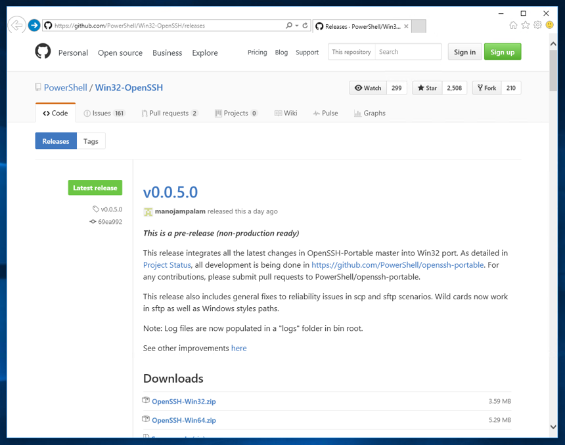Switch to the Projects tab

237,113
